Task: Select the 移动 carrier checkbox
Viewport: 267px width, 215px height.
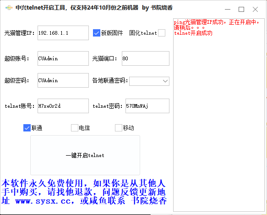Action: pos(119,128)
